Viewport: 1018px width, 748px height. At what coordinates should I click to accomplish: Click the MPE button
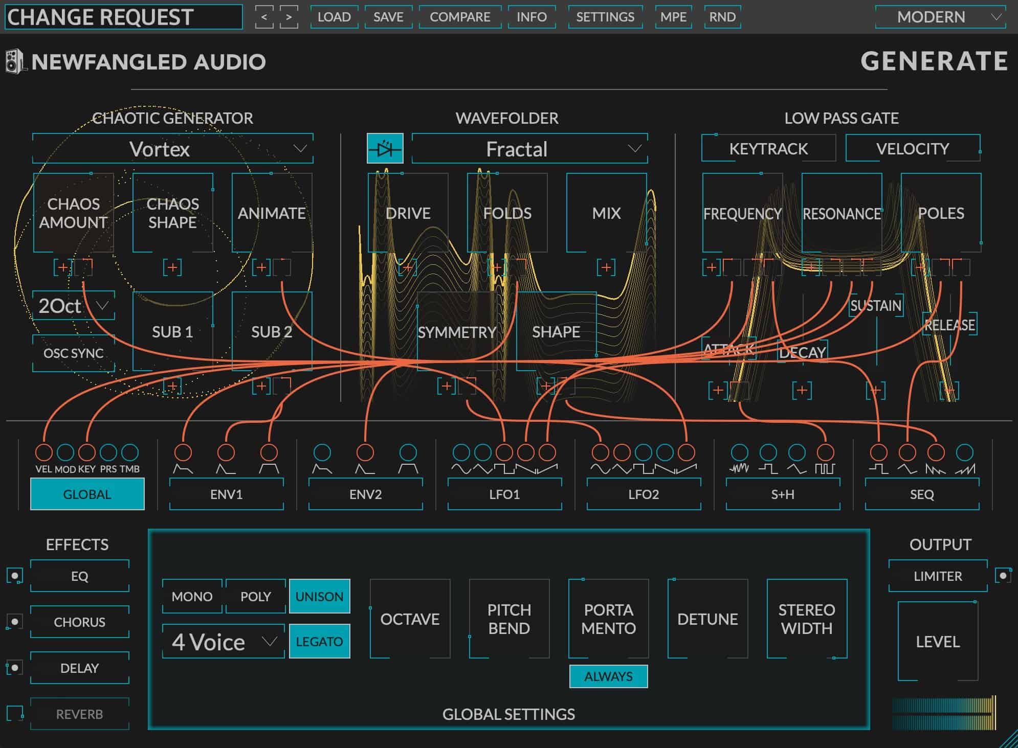point(674,17)
